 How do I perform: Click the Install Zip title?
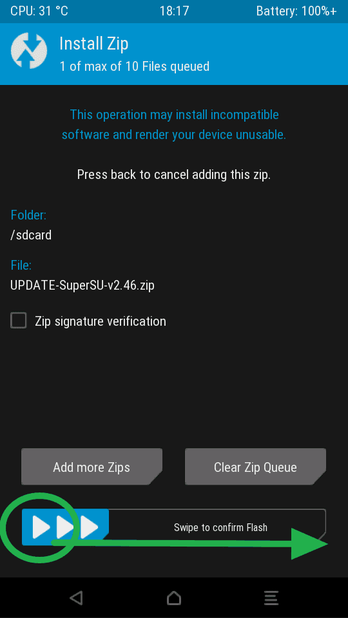point(94,44)
